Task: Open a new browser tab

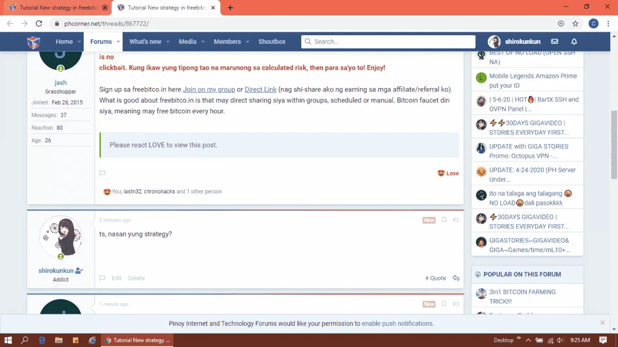Action: tap(230, 8)
